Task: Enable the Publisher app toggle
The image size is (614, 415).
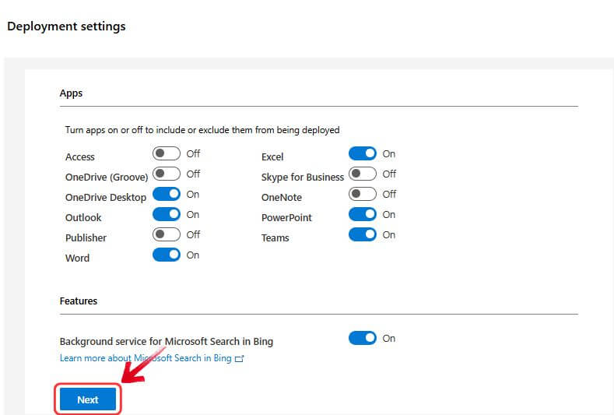Action: pos(166,234)
